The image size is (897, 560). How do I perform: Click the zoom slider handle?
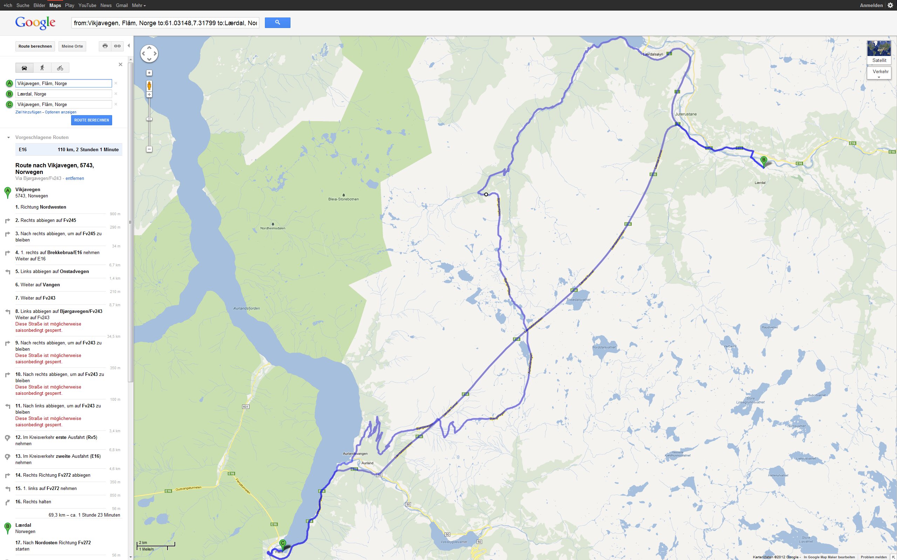pos(149,119)
